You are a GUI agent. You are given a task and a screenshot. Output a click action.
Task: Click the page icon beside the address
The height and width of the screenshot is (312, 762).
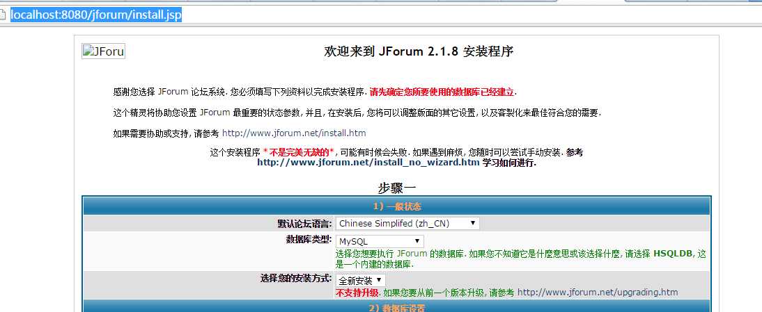[x=3, y=15]
